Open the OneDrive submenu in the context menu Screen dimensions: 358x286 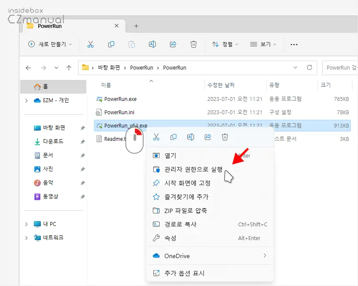click(177, 256)
